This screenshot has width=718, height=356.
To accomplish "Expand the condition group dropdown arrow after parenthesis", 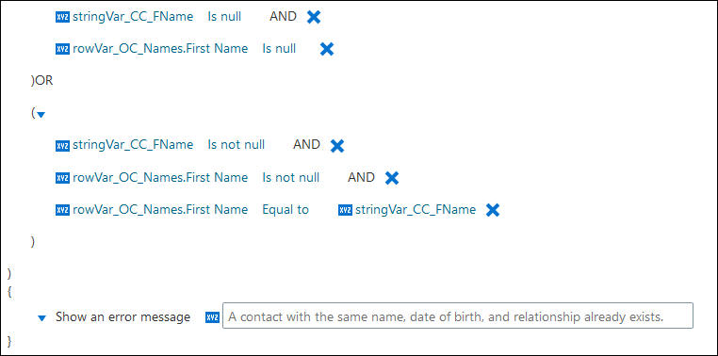I will pos(41,115).
